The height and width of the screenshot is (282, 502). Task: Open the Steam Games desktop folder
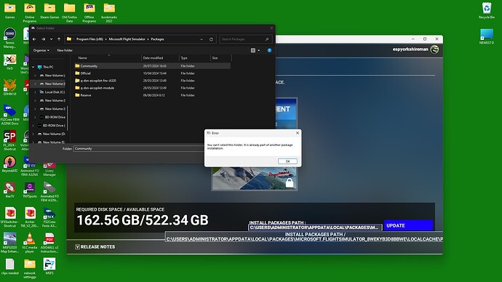click(49, 11)
